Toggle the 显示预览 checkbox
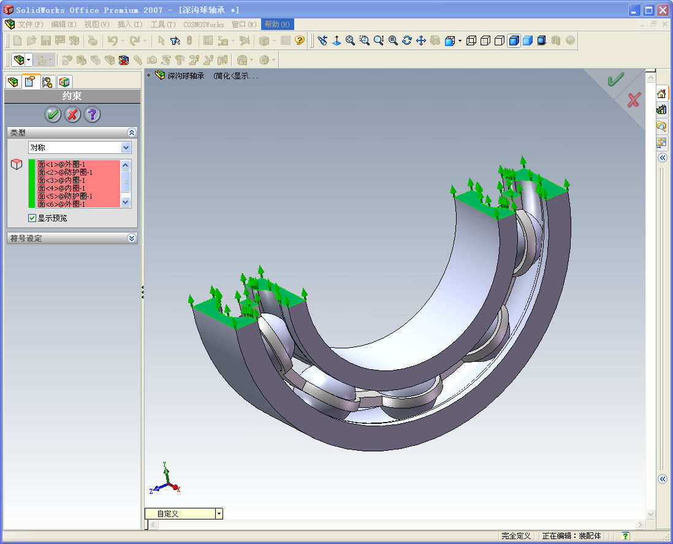This screenshot has width=673, height=544. 32,218
